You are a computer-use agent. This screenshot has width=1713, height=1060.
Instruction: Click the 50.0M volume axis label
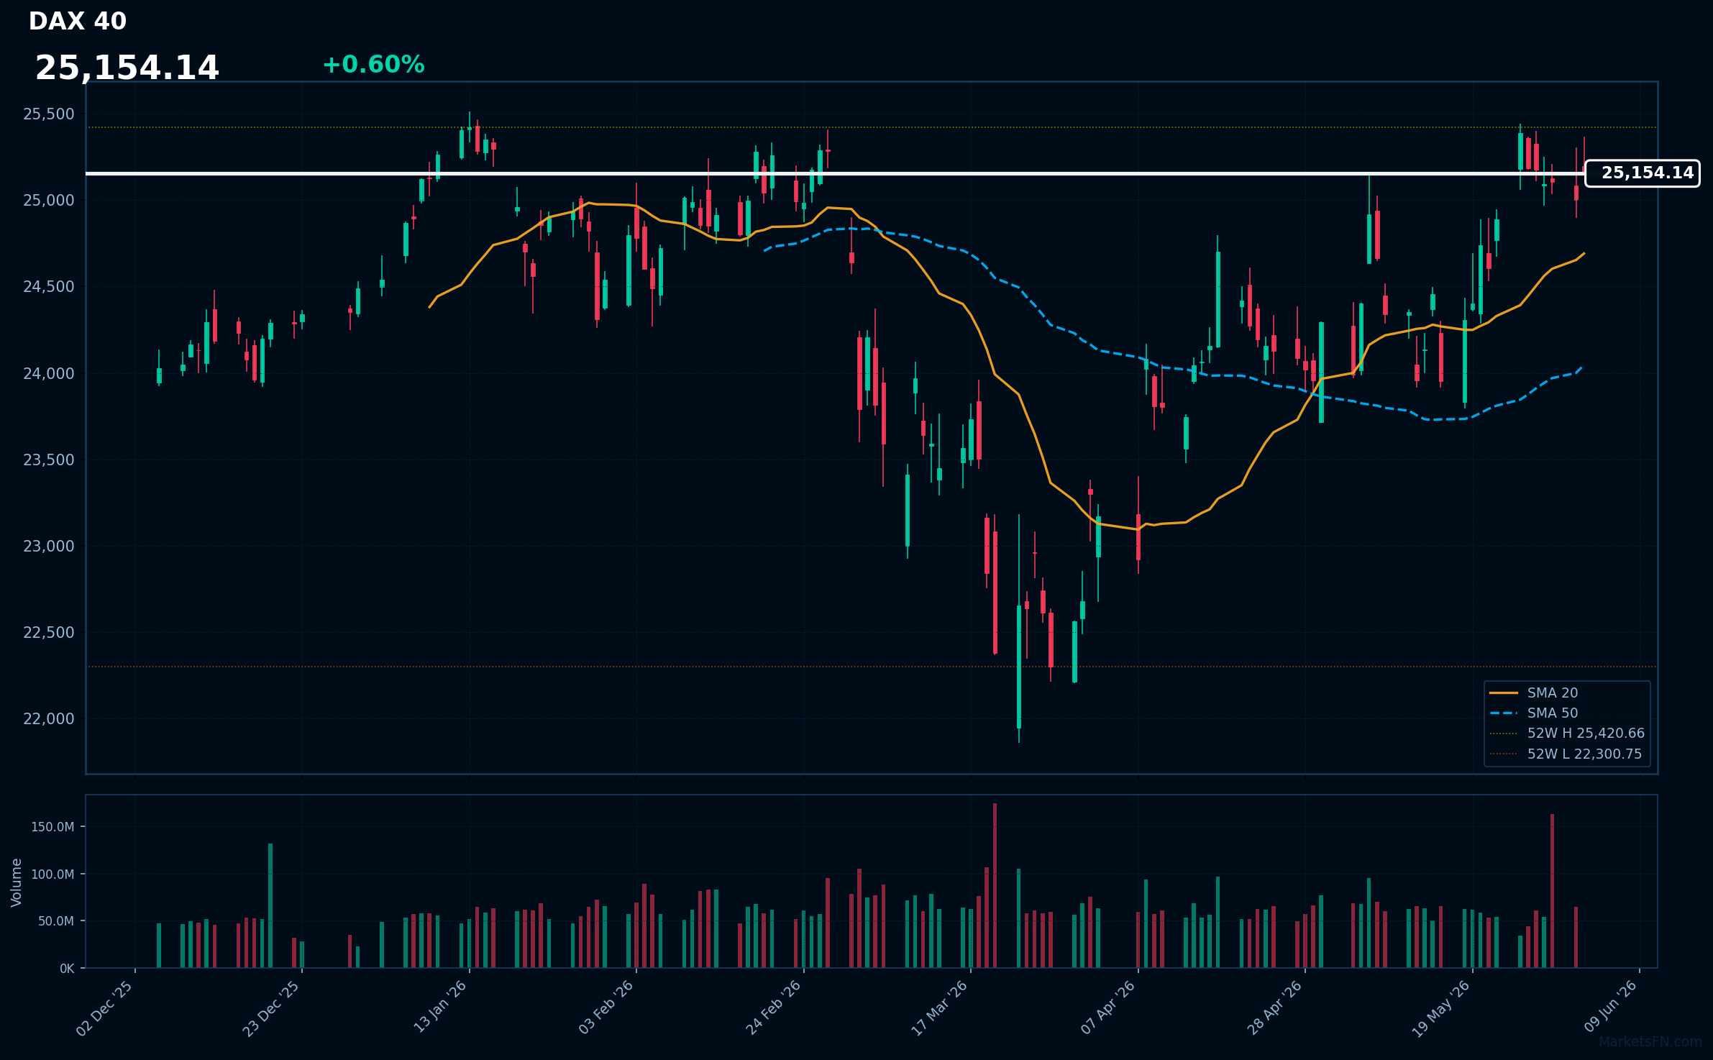[x=55, y=921]
